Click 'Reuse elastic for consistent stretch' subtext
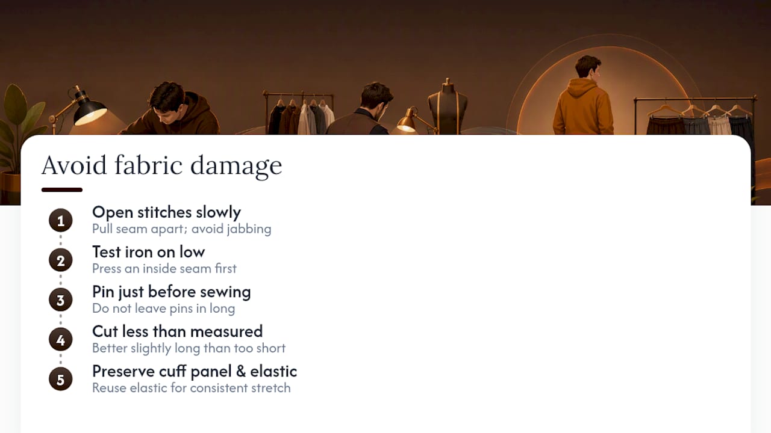The width and height of the screenshot is (771, 433). [x=191, y=388]
